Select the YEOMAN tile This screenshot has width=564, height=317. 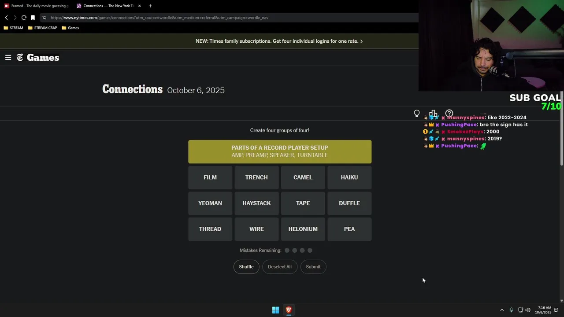pos(210,203)
